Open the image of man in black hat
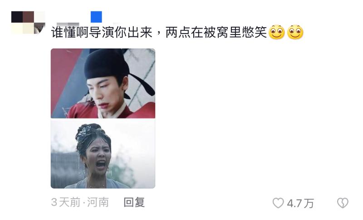 [103, 83]
